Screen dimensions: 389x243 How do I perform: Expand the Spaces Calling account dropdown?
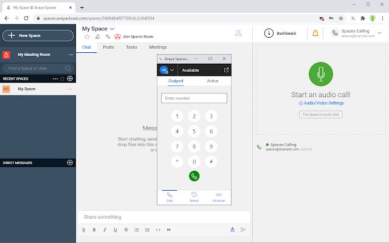point(379,33)
